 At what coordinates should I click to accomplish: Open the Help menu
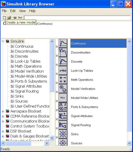pyautogui.click(x=32, y=11)
